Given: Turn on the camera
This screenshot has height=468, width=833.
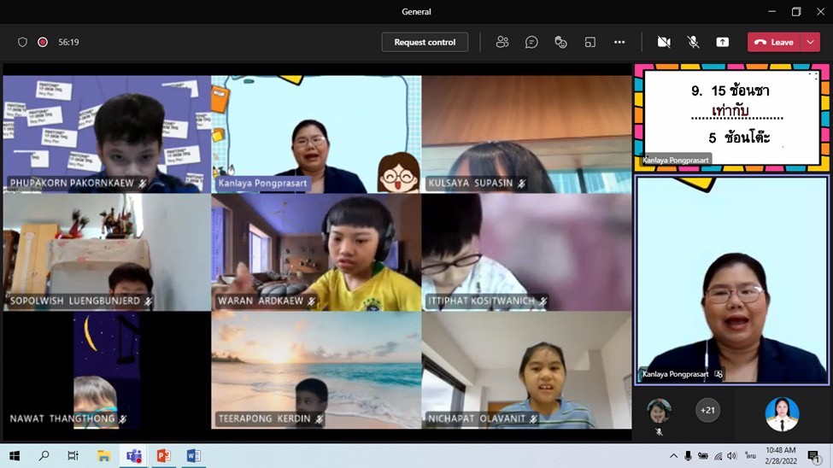Looking at the screenshot, I should click(x=664, y=42).
